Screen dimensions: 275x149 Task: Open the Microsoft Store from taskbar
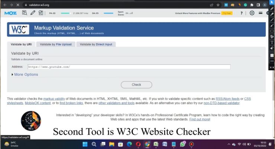click(x=120, y=144)
